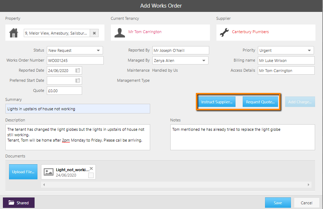Clear the selected property with the X
This screenshot has width=323, height=209.
[x=94, y=33]
